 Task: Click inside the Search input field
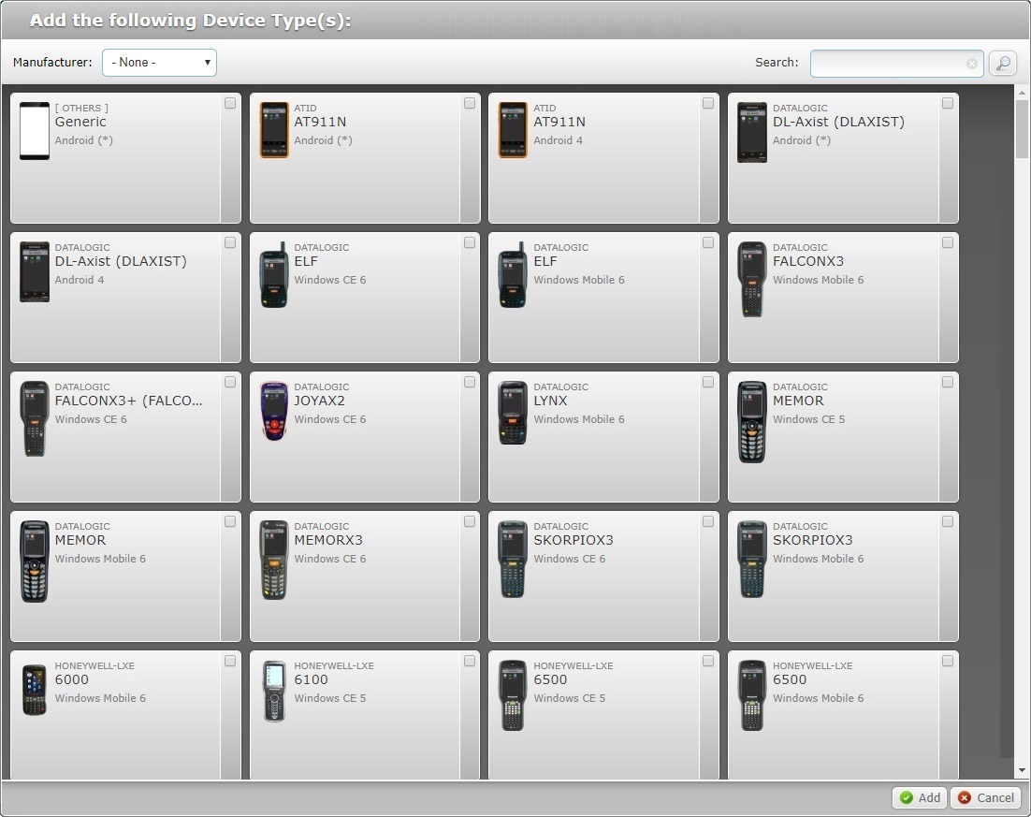click(x=887, y=64)
